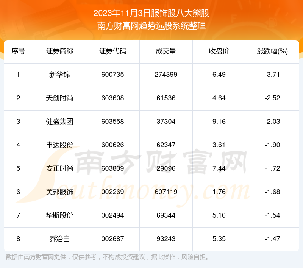Select the stock name 安正时尚

(x=59, y=168)
